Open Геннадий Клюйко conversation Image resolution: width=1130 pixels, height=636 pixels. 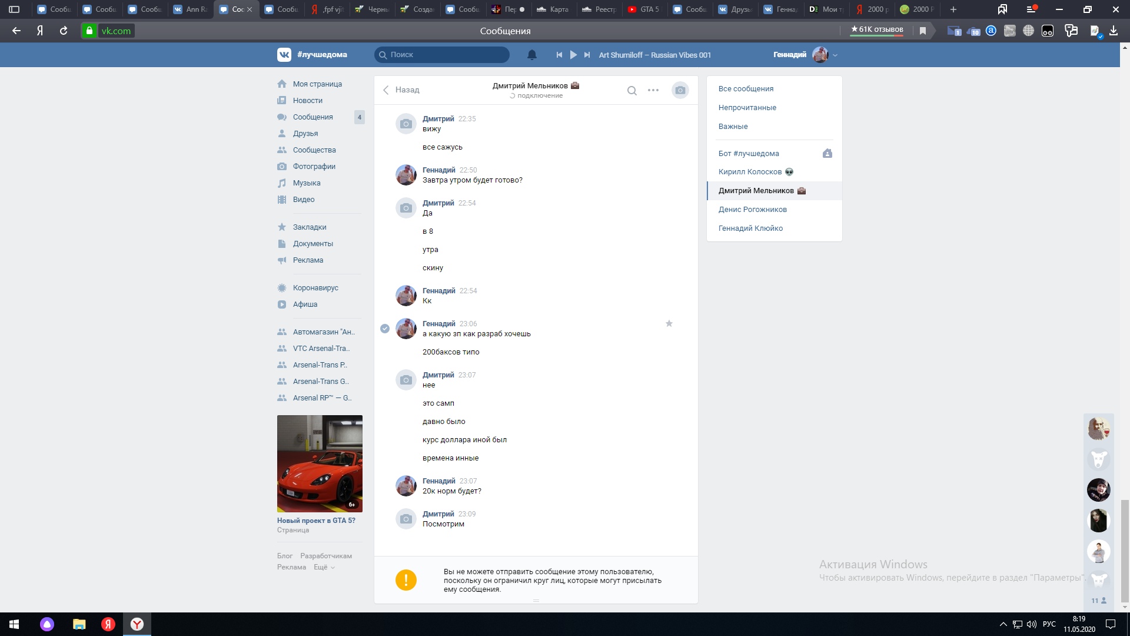click(x=750, y=228)
